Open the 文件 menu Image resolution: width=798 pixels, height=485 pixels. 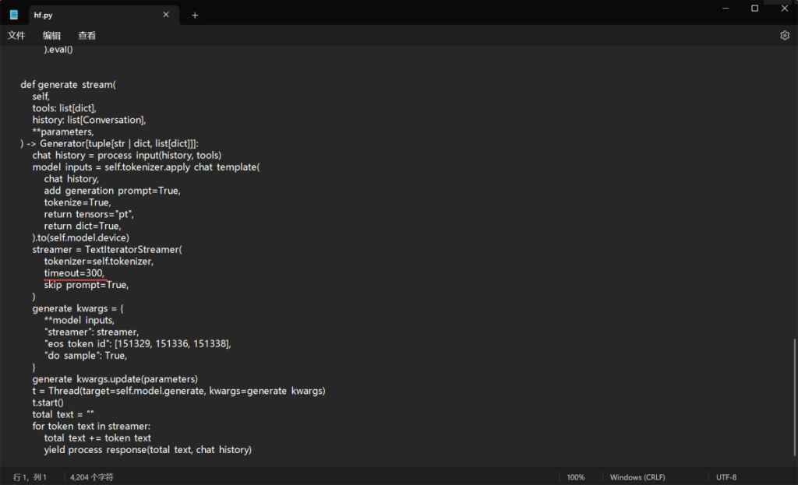click(x=16, y=35)
